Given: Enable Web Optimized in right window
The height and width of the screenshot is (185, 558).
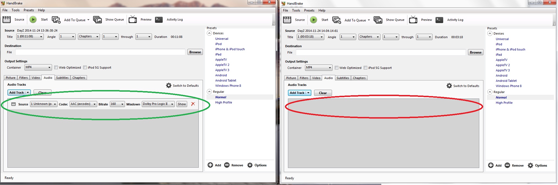Looking at the screenshot, I should coord(336,68).
